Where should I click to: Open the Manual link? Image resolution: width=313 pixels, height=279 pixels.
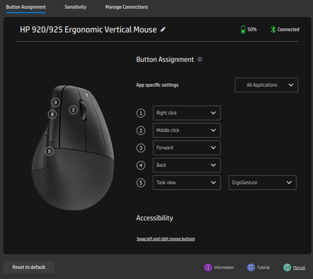click(x=299, y=267)
